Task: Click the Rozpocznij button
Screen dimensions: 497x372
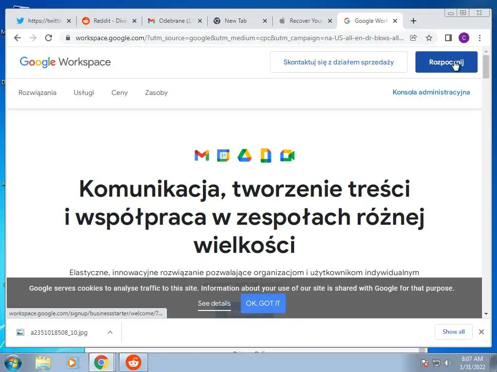Action: [x=447, y=62]
